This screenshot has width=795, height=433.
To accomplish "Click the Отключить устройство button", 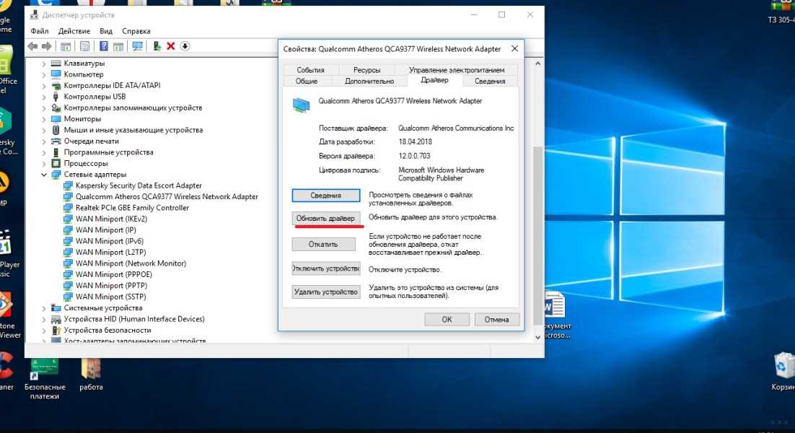I will tap(326, 268).
